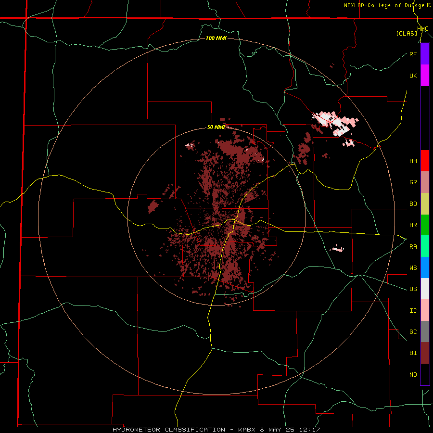Image resolution: width=433 pixels, height=433 pixels.
Task: Click the KABX radar site identifier
Action: [248, 430]
